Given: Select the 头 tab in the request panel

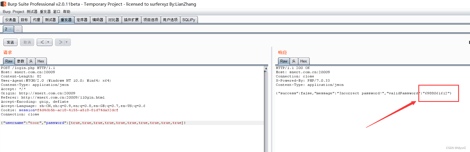Looking at the screenshot, I should tap(31, 61).
